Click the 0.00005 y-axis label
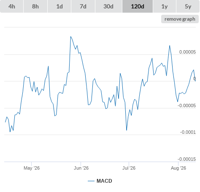The height and width of the screenshot is (192, 200). [x=187, y=52]
